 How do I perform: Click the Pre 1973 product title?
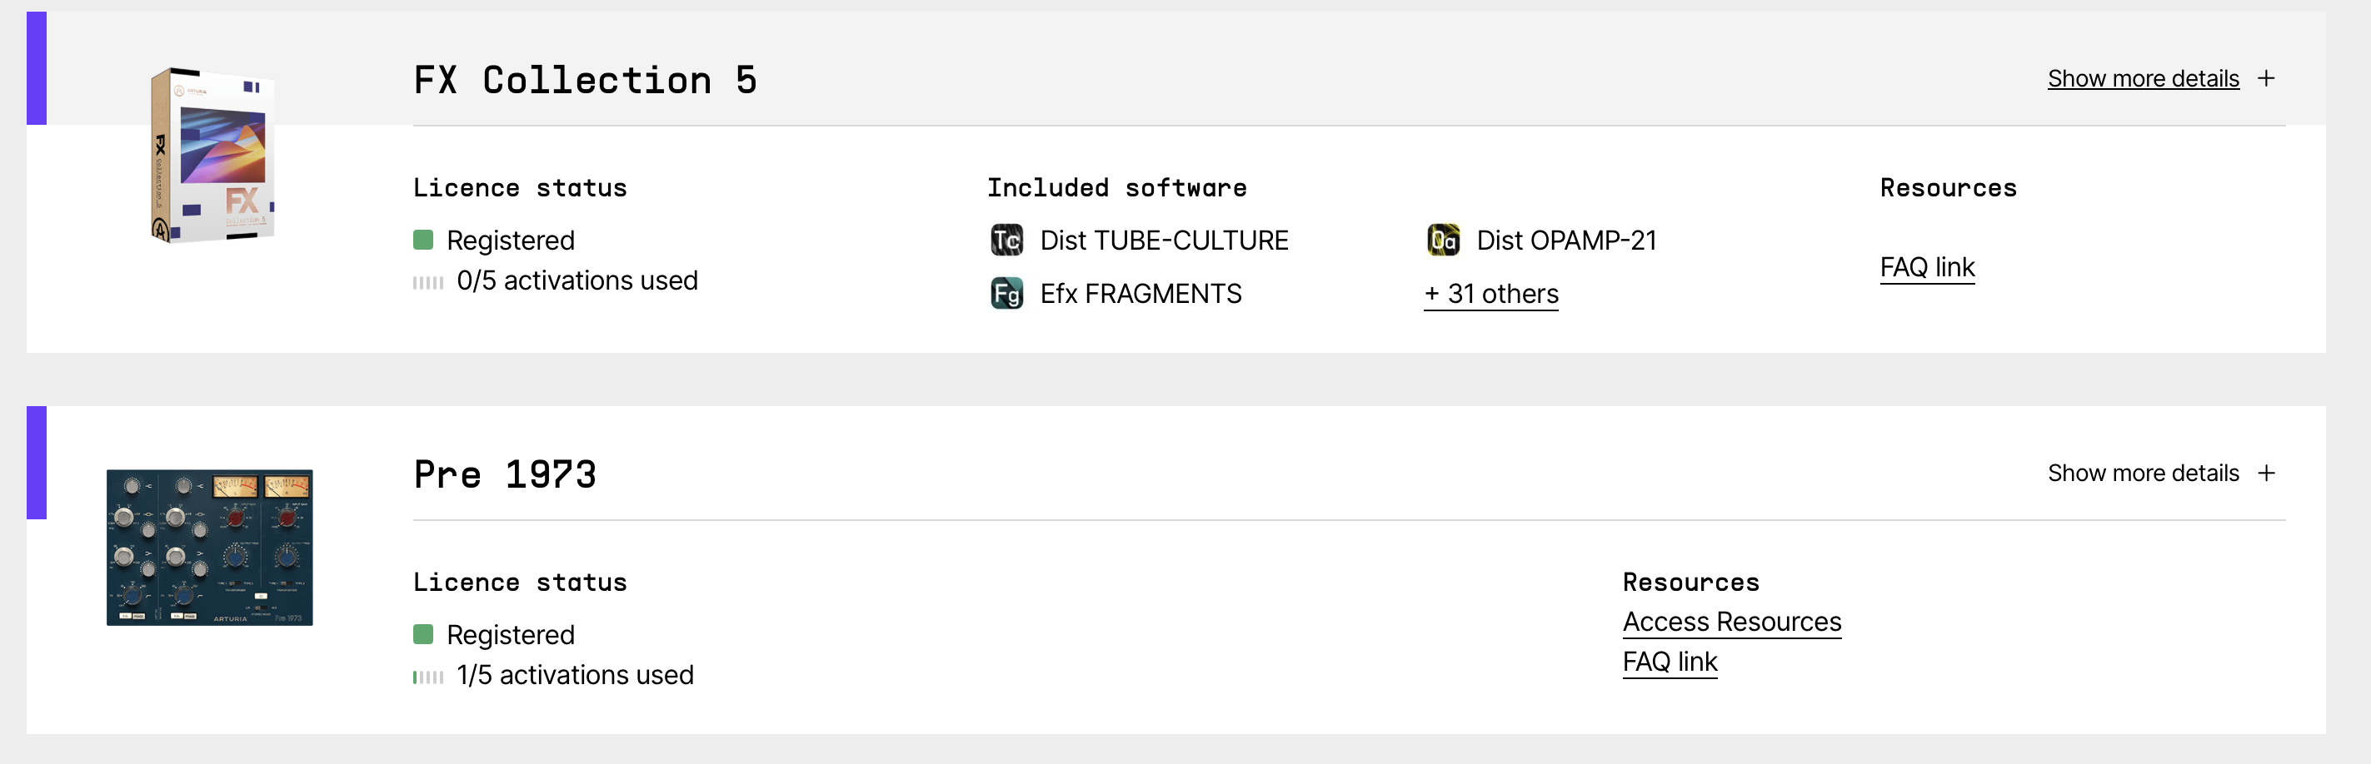tap(504, 475)
